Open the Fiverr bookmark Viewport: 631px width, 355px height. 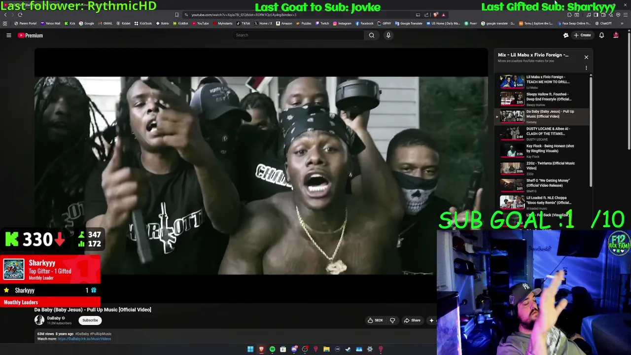(x=470, y=24)
